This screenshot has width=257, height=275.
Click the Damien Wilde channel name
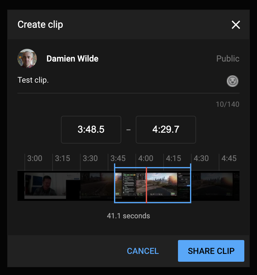coord(72,58)
